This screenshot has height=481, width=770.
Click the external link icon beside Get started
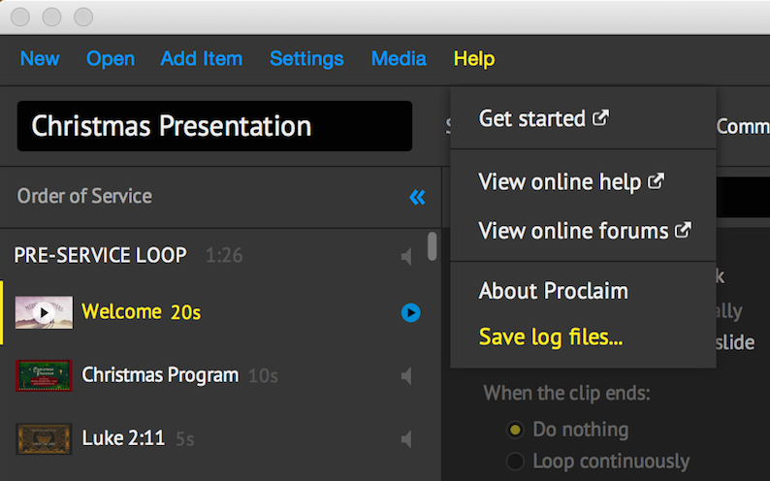click(600, 117)
